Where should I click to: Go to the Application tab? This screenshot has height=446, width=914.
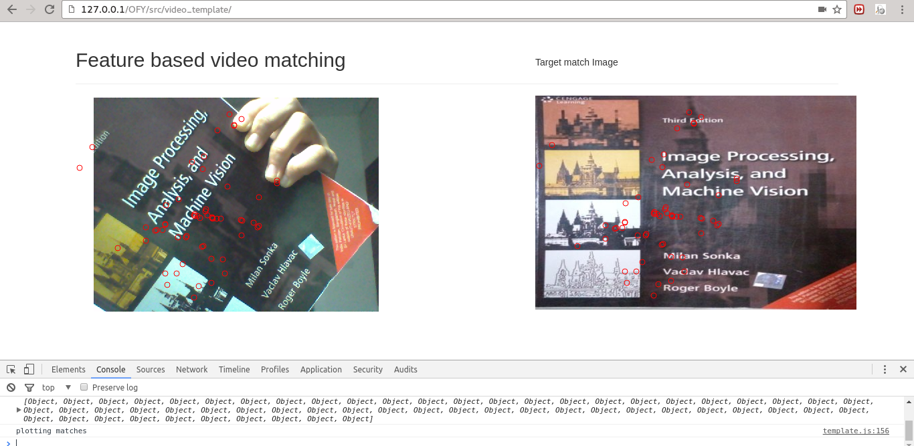coord(321,369)
